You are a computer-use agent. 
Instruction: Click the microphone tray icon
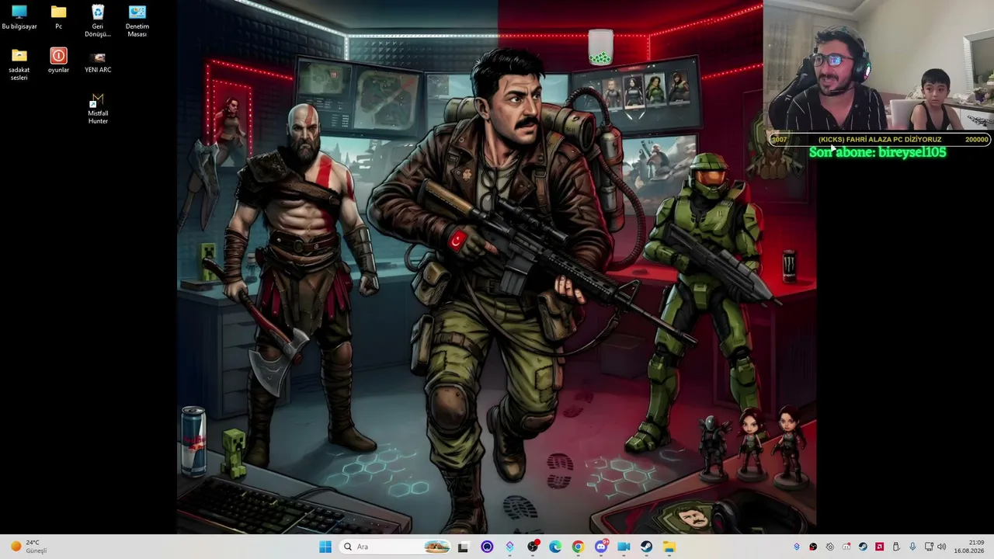click(x=912, y=547)
